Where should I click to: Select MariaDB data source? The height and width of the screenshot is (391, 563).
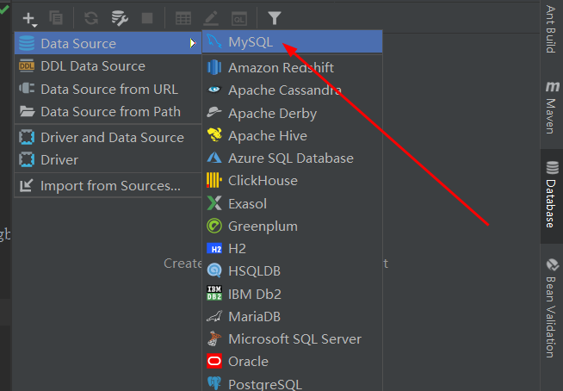click(x=293, y=317)
